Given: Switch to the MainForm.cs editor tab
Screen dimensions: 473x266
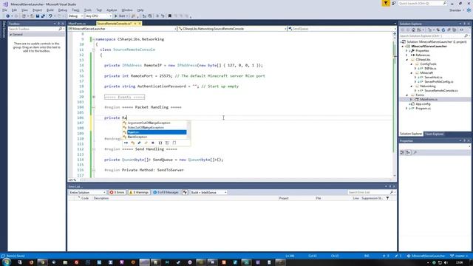Looking at the screenshot, I should (77, 24).
